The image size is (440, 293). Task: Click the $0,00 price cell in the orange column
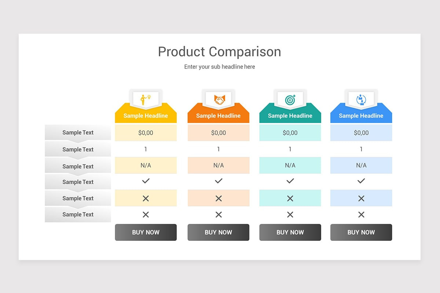pos(219,133)
